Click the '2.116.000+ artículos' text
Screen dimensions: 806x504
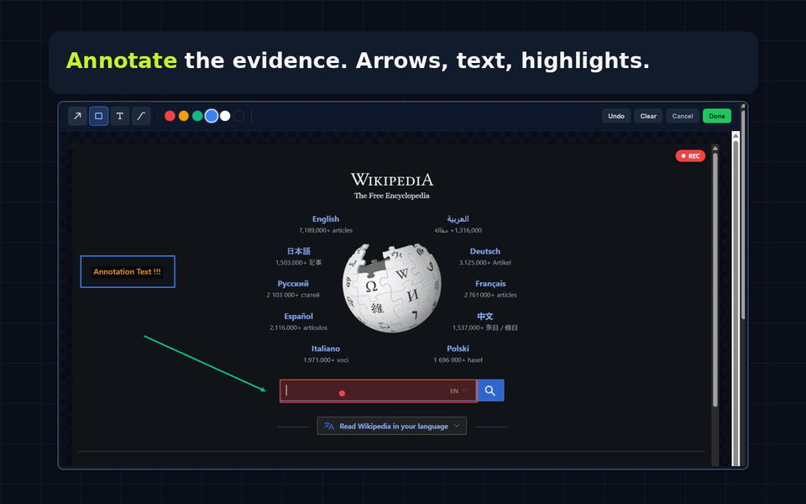(x=299, y=328)
